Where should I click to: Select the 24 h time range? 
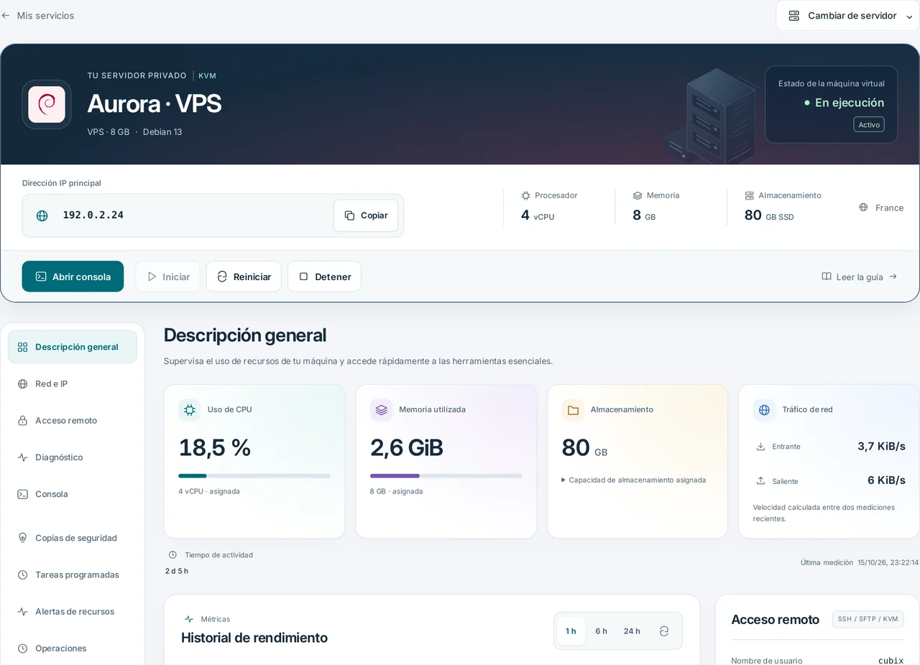(x=632, y=631)
